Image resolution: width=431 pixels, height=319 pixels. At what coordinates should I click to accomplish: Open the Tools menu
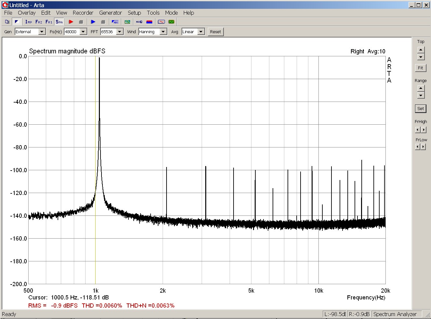pyautogui.click(x=153, y=13)
